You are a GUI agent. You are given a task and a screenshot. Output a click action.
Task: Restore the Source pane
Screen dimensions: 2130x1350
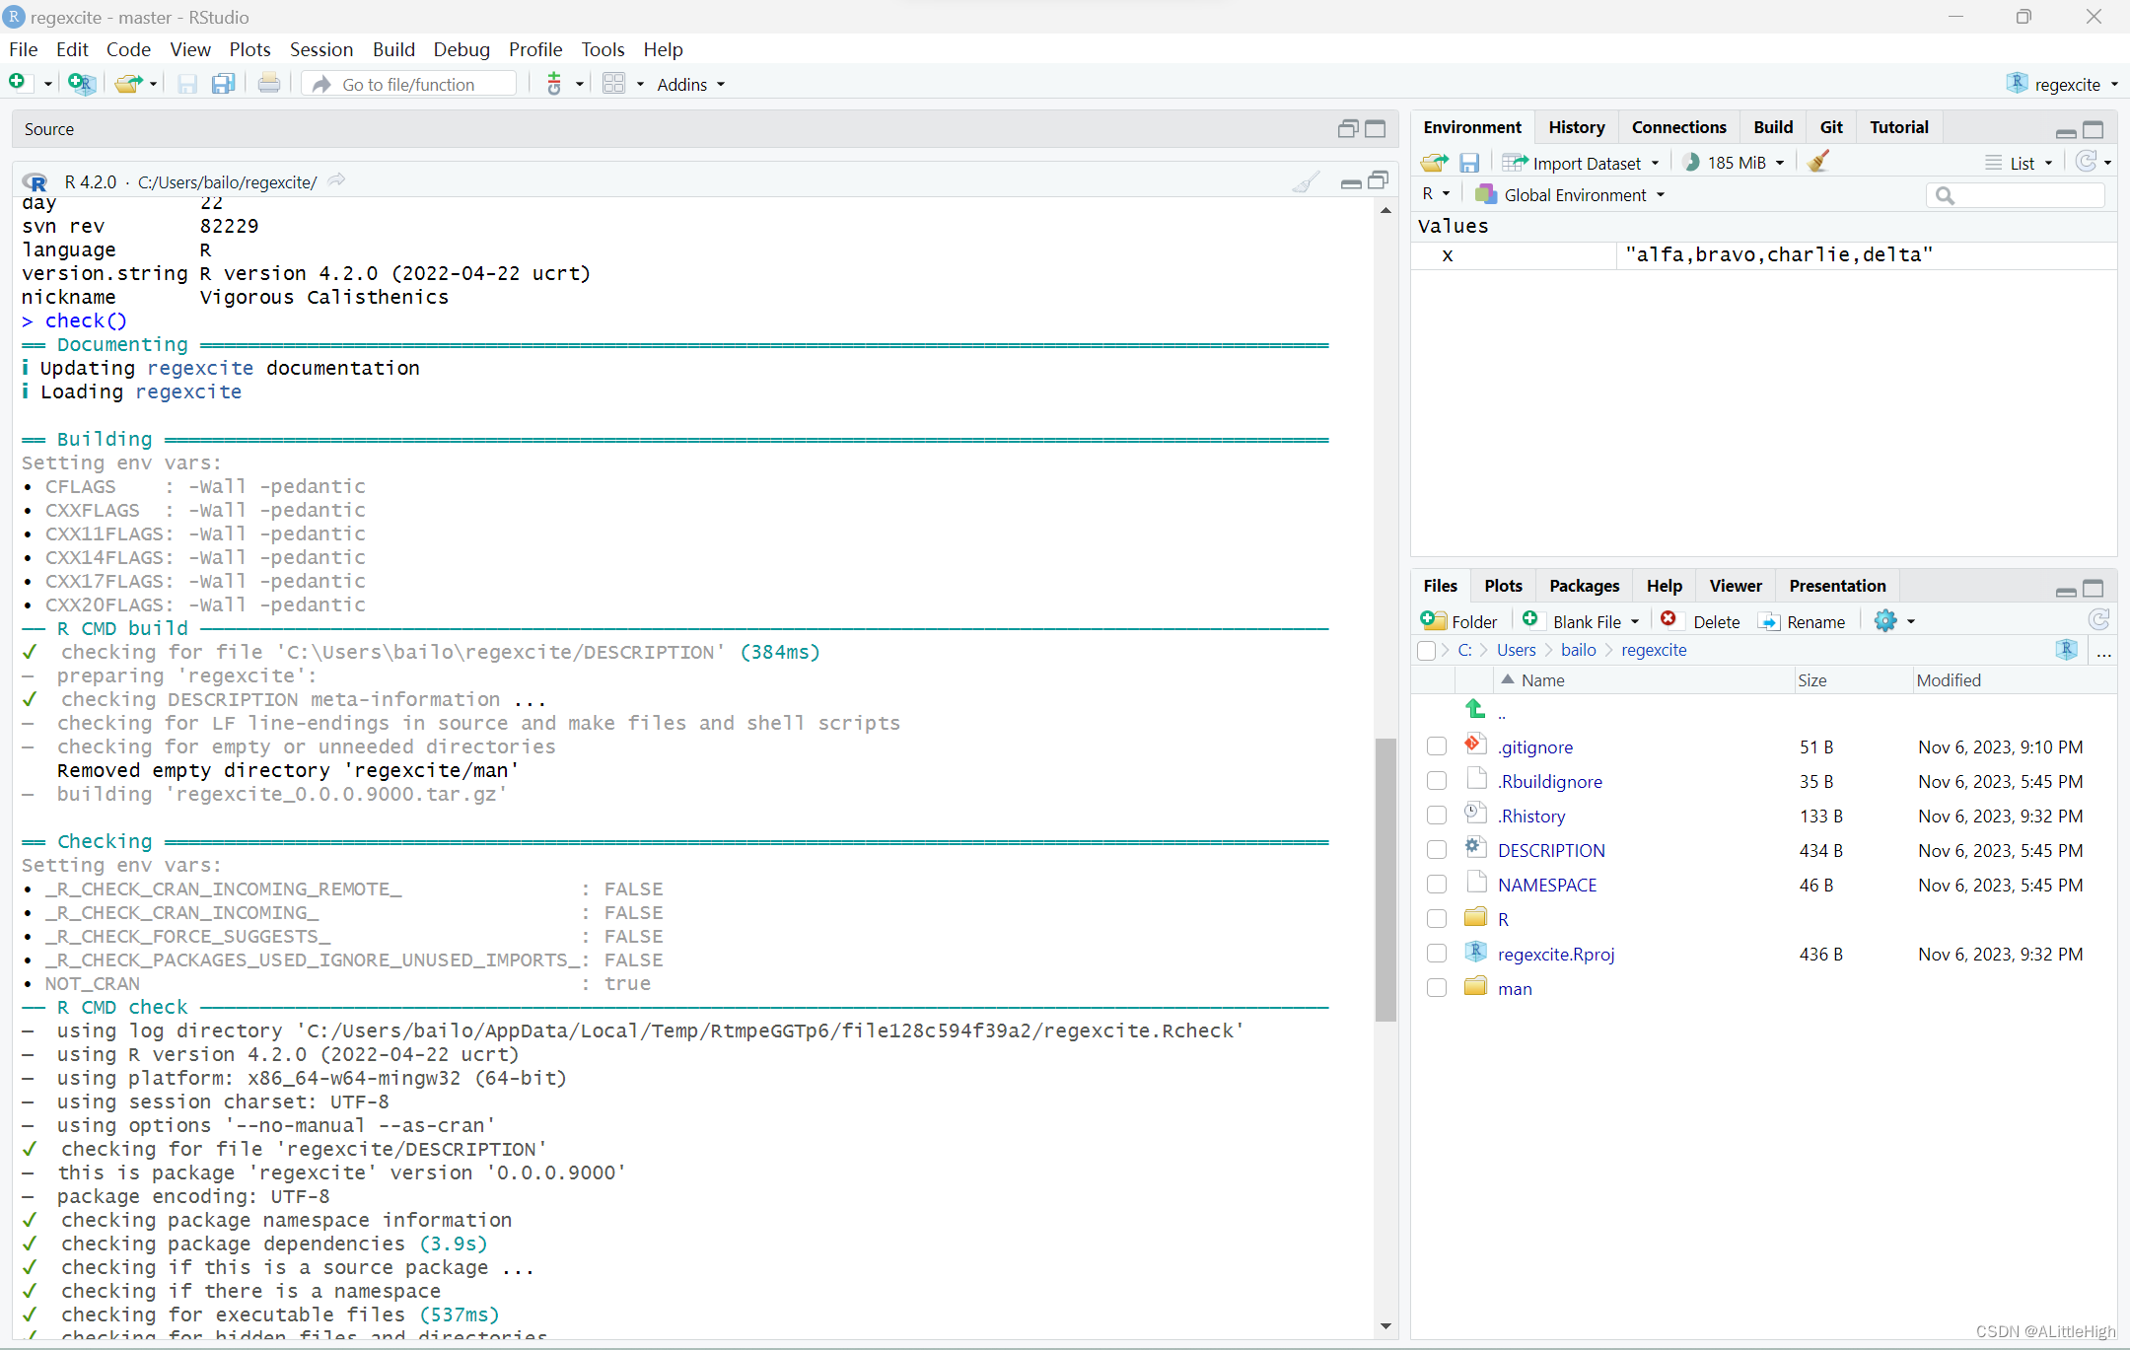point(1348,129)
